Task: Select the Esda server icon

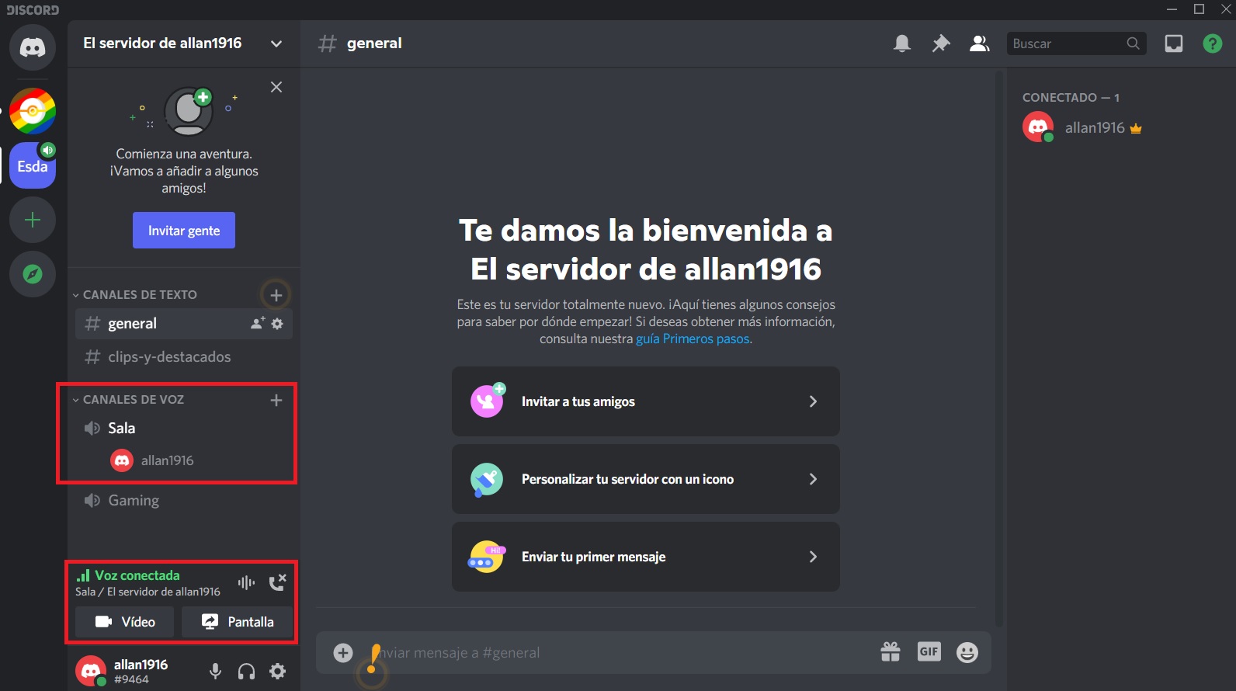Action: [33, 165]
